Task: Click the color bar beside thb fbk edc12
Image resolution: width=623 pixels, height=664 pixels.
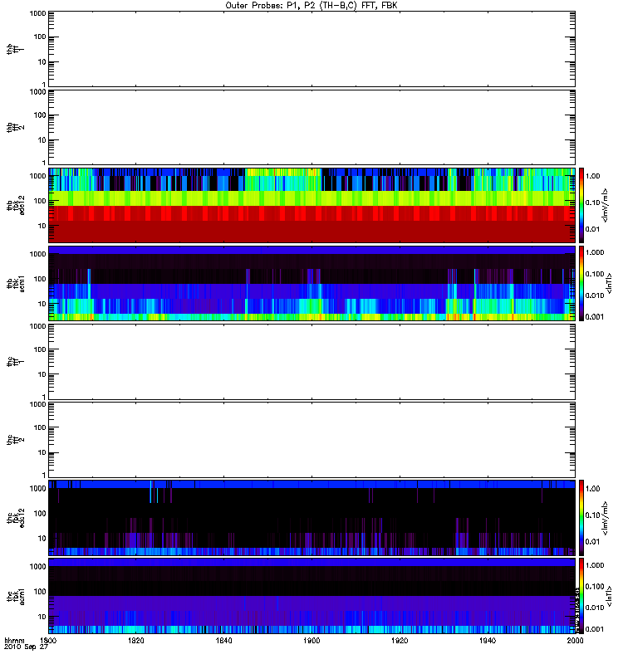Action: [581, 205]
